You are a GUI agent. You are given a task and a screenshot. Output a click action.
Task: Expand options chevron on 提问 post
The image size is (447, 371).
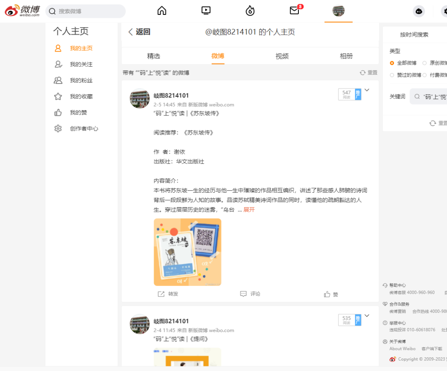click(x=367, y=316)
